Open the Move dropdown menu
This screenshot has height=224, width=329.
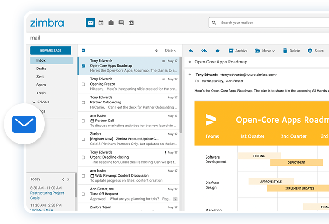coord(265,51)
